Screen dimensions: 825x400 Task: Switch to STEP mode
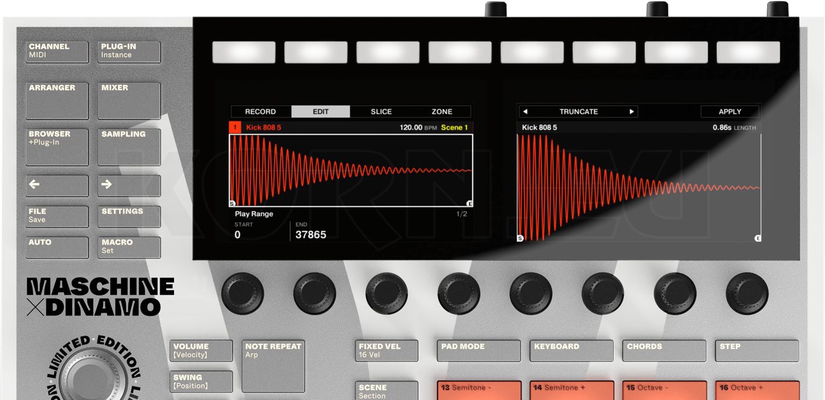point(756,350)
